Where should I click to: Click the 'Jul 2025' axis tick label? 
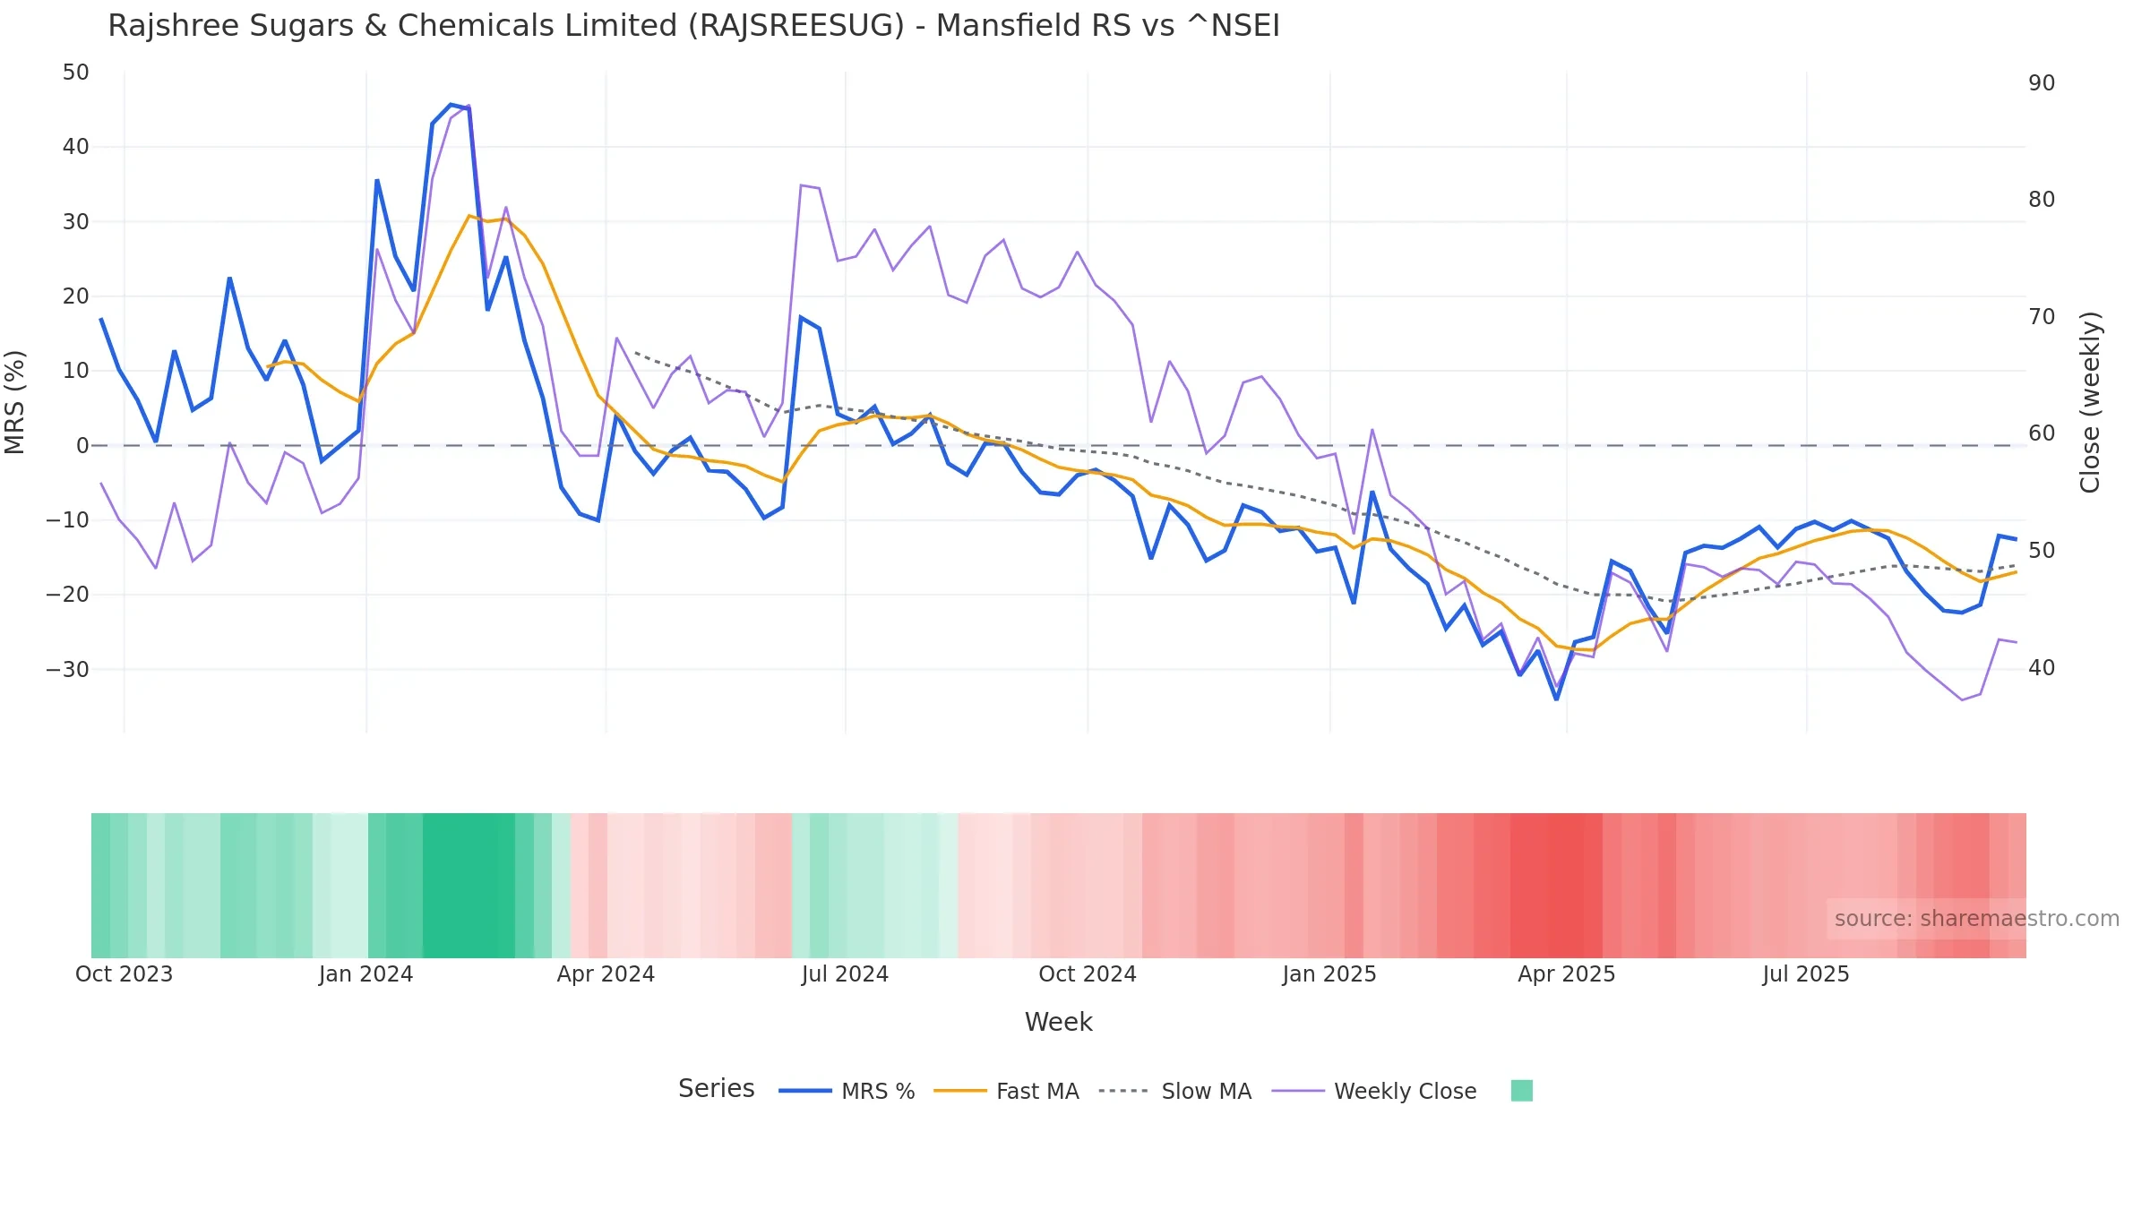point(1806,974)
